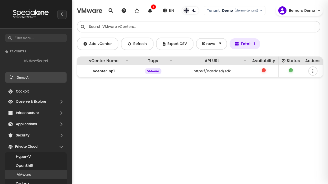Click the purple user avatar icon

pyautogui.click(x=282, y=10)
